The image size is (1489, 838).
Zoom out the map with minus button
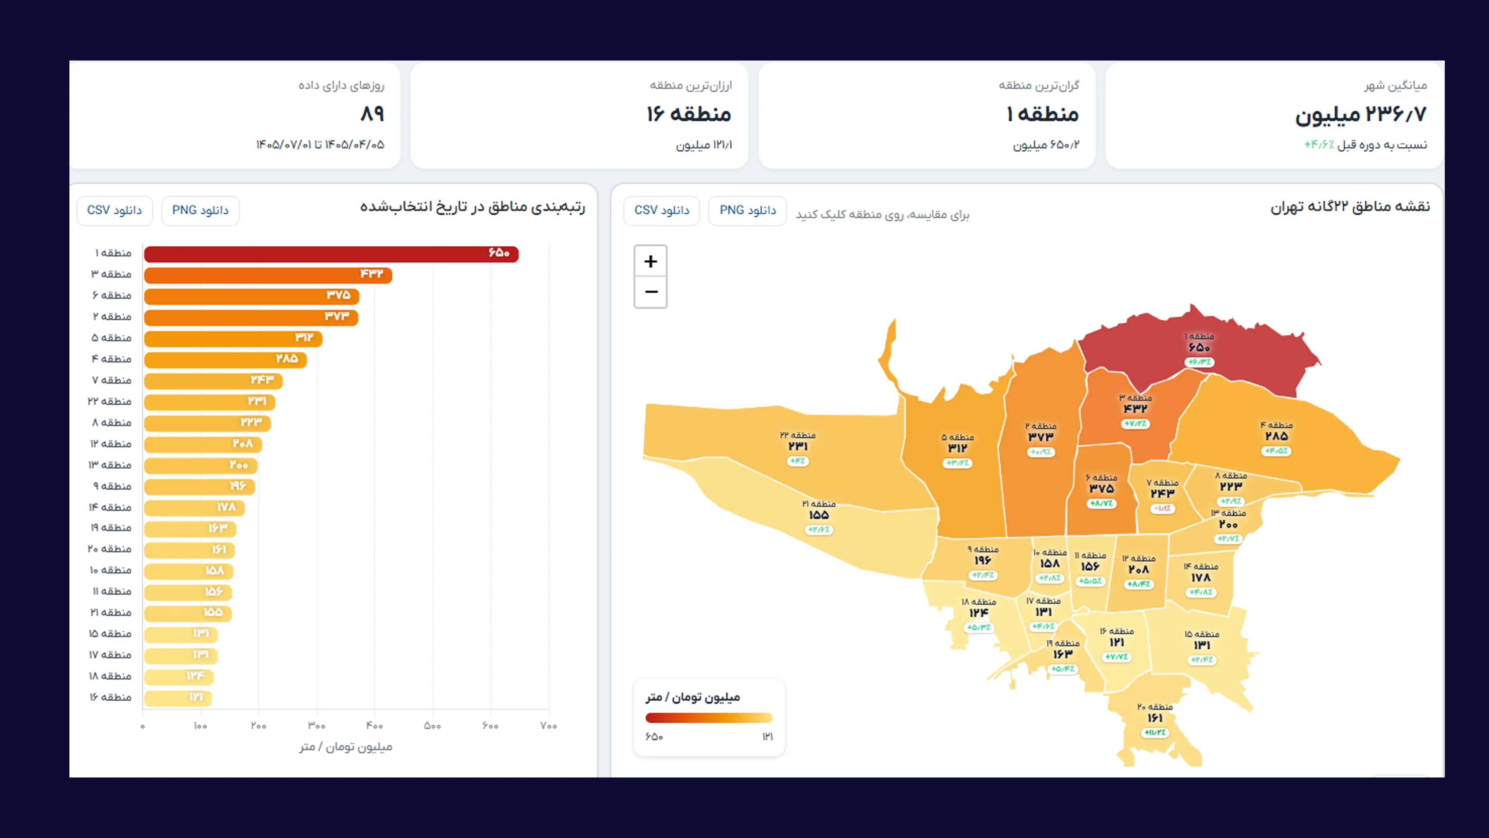pyautogui.click(x=650, y=292)
